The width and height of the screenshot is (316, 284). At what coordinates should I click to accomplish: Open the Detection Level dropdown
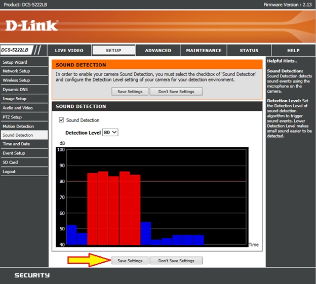110,132
